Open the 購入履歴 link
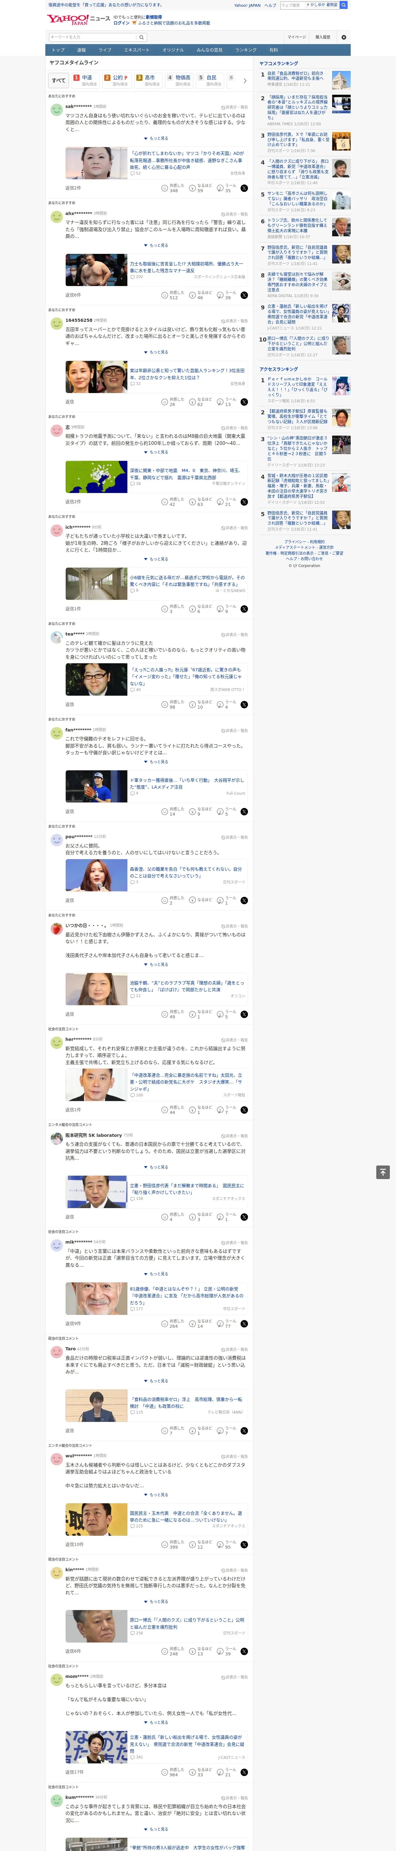 click(323, 37)
